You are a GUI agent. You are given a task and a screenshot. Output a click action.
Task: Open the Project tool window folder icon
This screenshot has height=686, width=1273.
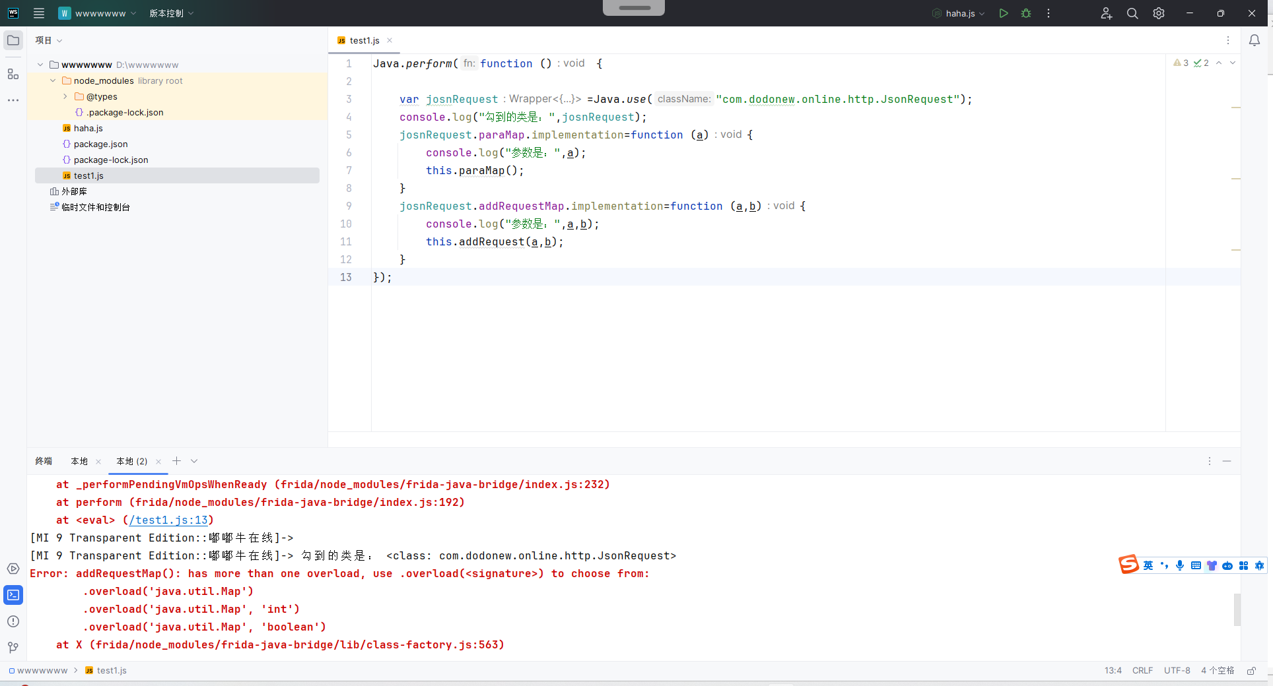point(13,40)
